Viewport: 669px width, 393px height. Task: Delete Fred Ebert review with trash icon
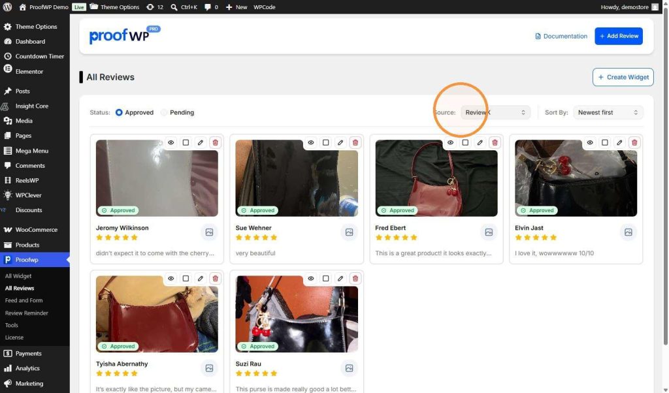click(495, 142)
